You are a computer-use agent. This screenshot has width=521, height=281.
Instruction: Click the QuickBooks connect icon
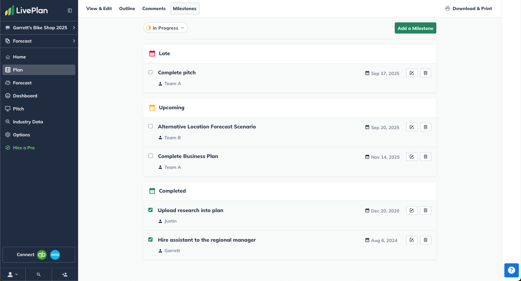[42, 255]
